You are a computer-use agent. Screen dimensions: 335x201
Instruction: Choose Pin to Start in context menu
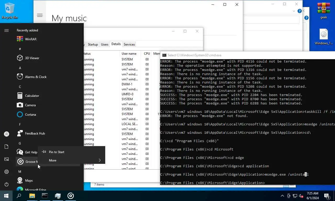click(x=71, y=152)
